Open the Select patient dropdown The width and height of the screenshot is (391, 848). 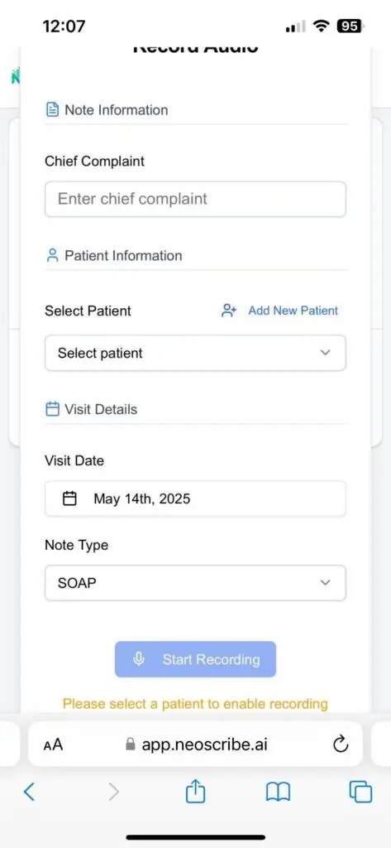pyautogui.click(x=195, y=353)
